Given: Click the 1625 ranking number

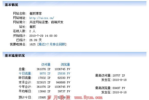Looking at the screenshot, I should pos(33,44).
